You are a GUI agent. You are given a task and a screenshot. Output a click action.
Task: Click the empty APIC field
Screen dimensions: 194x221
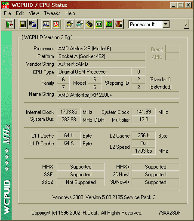172,56
